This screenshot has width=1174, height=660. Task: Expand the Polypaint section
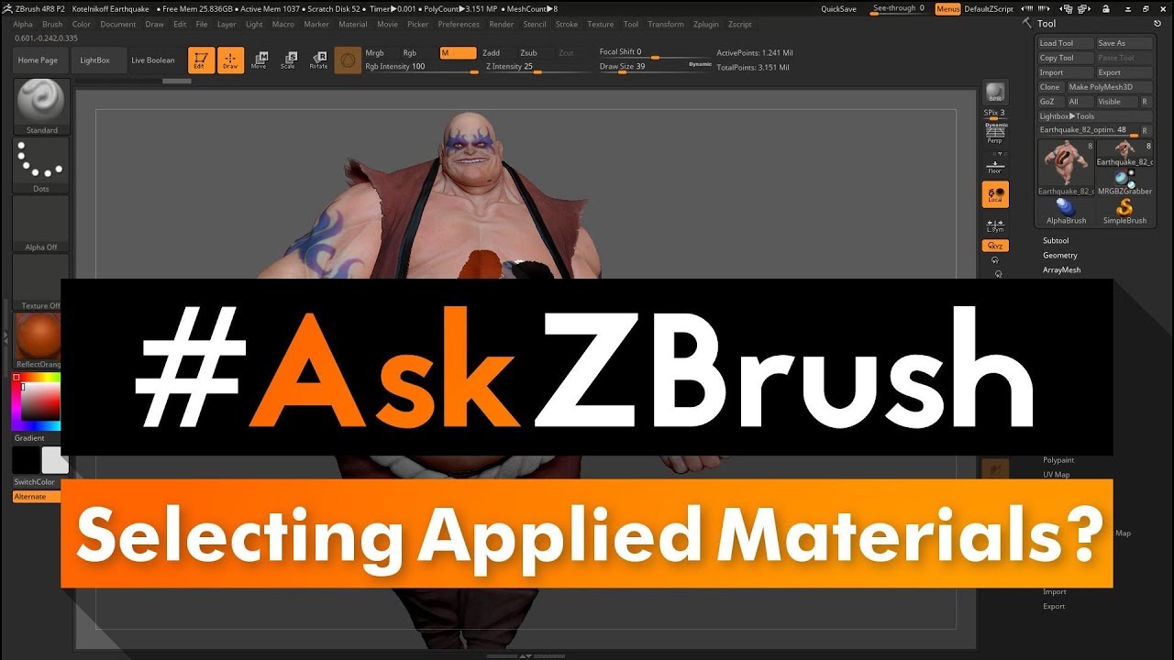pos(1058,460)
